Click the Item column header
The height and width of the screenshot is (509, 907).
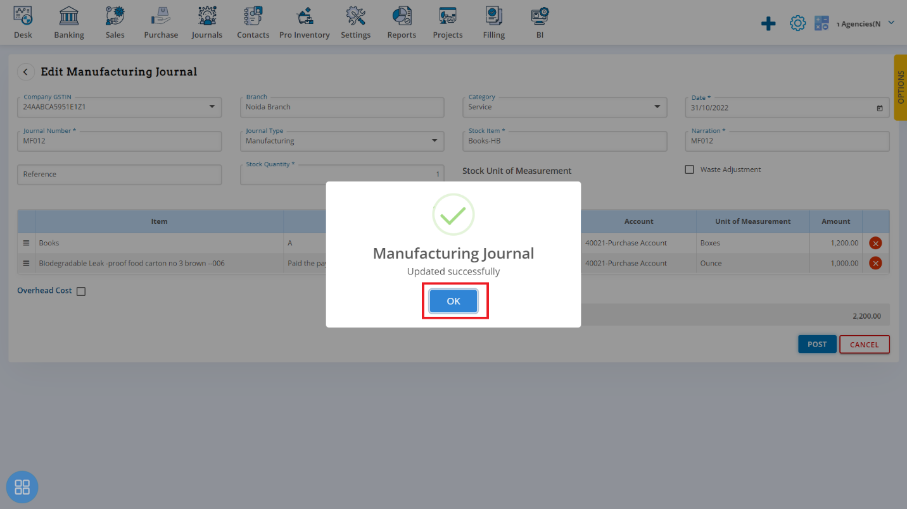click(x=159, y=221)
